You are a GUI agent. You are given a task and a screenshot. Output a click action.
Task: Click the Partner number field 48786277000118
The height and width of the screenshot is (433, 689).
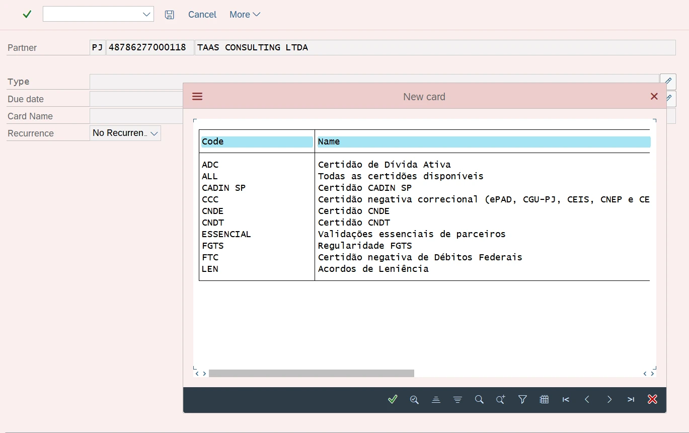149,47
